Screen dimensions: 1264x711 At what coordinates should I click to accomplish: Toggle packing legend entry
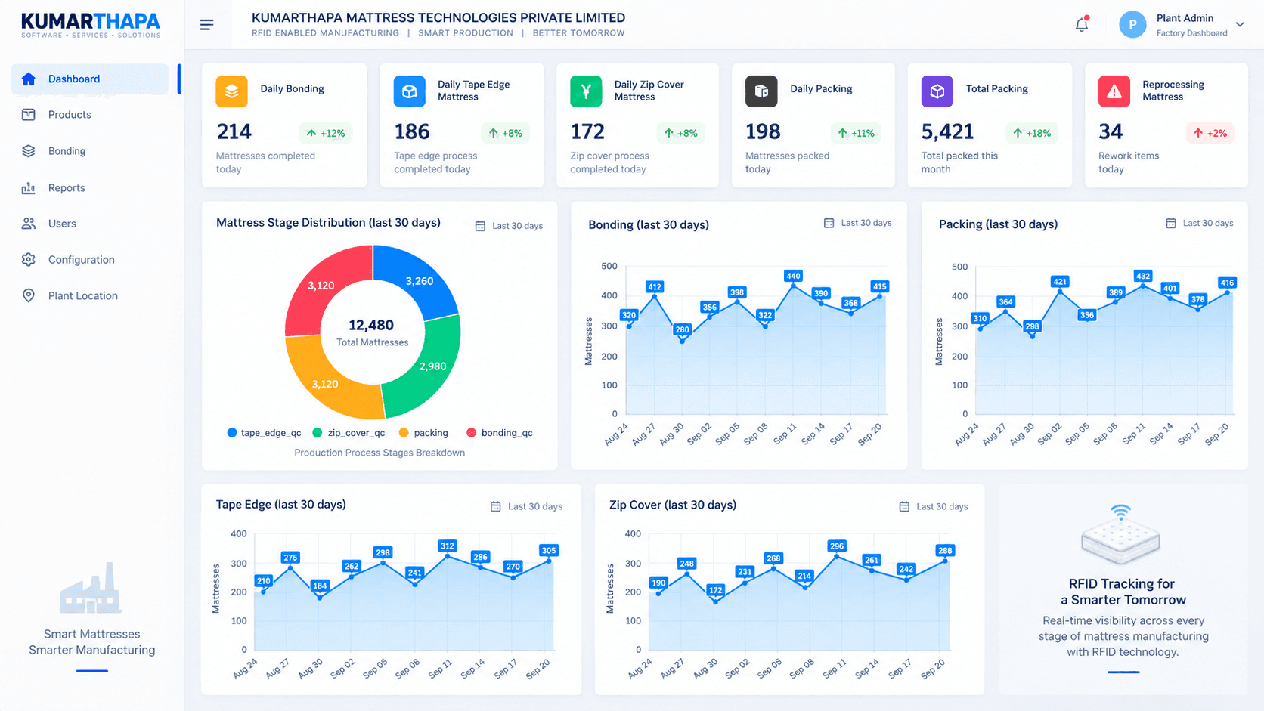coord(423,433)
